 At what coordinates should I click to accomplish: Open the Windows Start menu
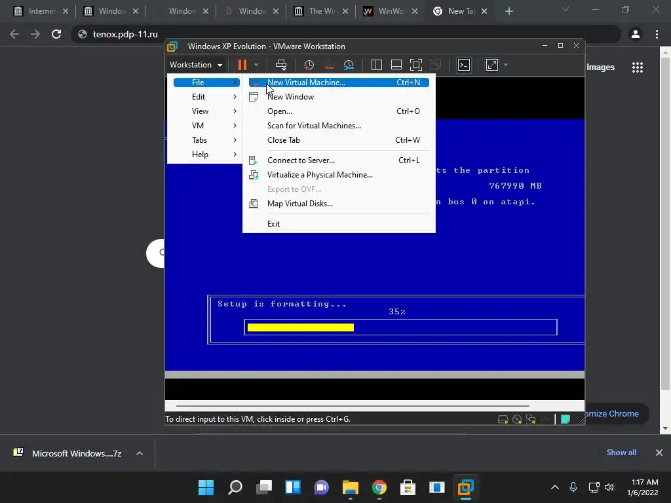(x=206, y=487)
